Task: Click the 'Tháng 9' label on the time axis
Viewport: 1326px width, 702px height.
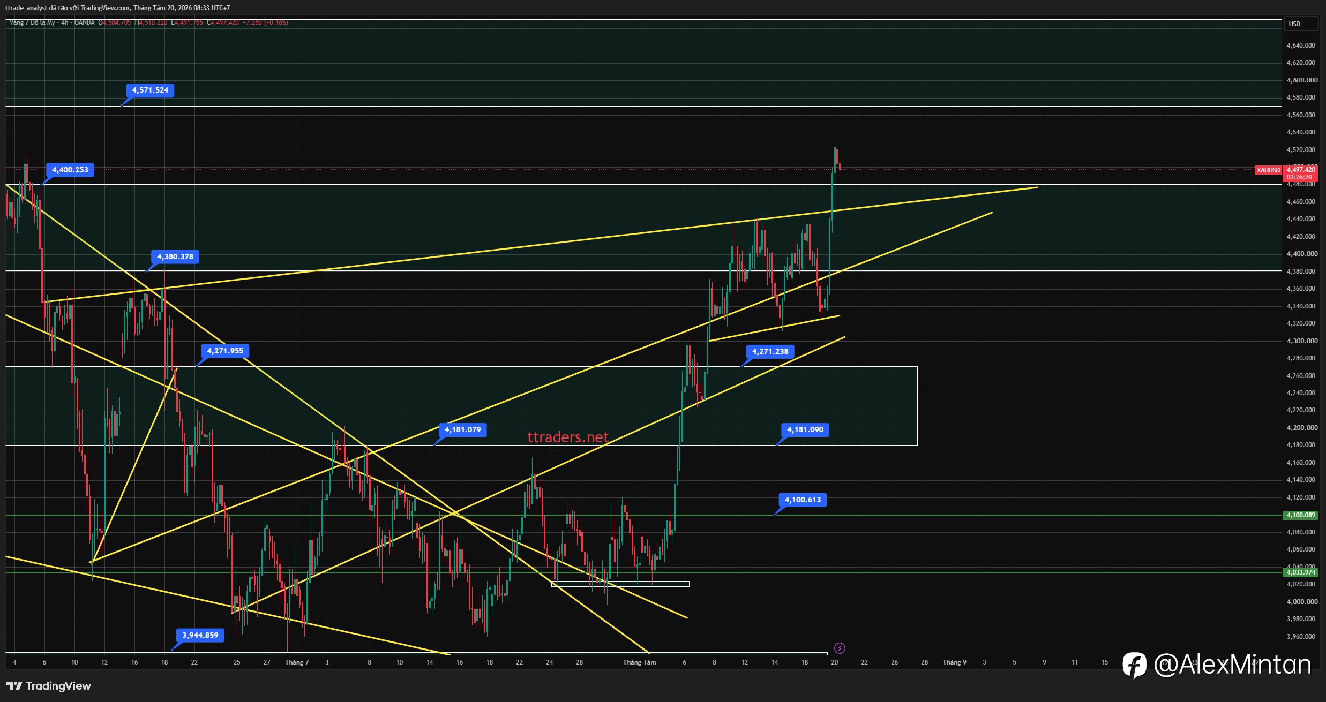Action: pos(955,662)
